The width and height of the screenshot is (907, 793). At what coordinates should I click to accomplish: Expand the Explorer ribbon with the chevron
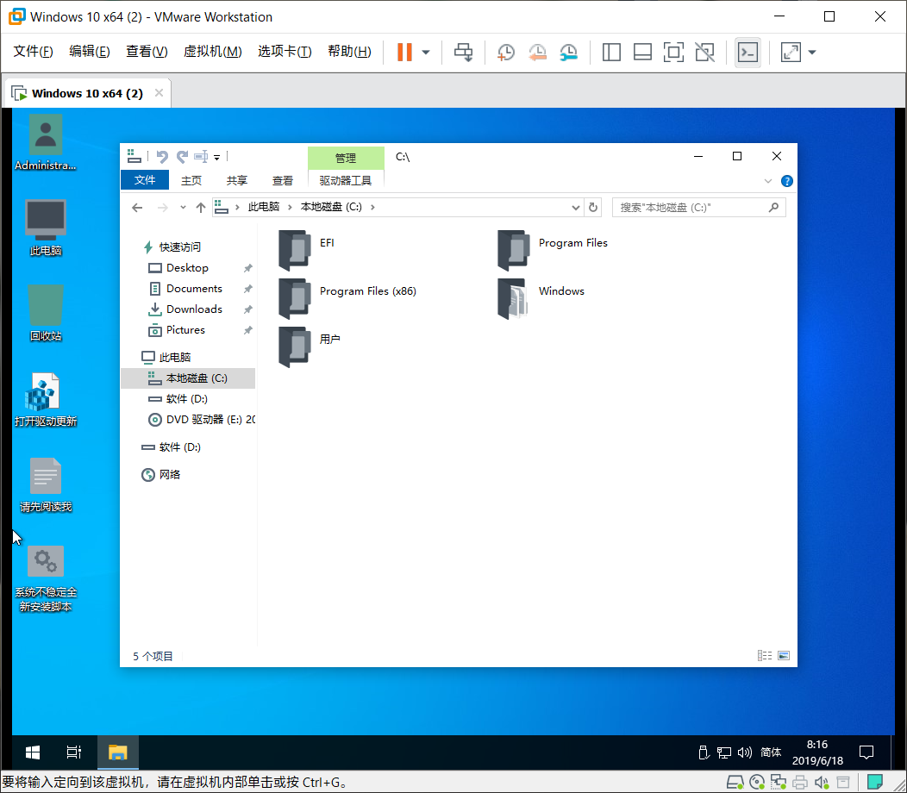click(x=767, y=181)
